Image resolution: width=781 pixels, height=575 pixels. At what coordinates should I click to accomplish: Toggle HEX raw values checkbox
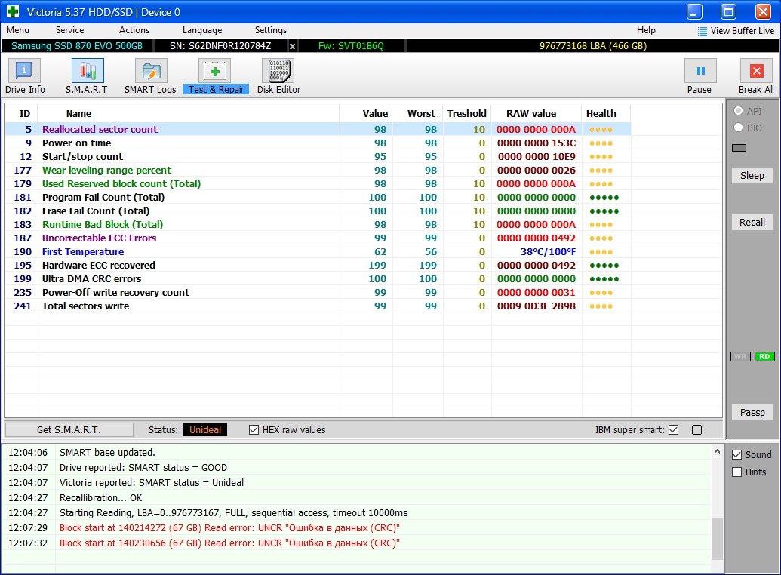point(254,430)
